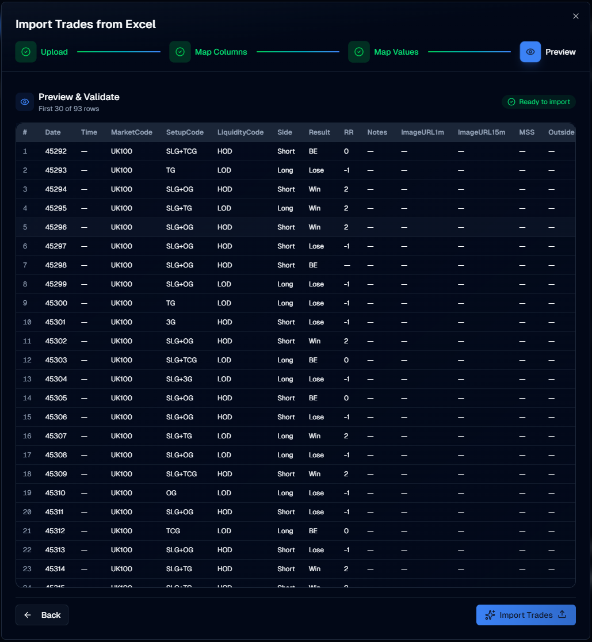
Task: Click date 45311 in row 20
Action: (x=55, y=512)
